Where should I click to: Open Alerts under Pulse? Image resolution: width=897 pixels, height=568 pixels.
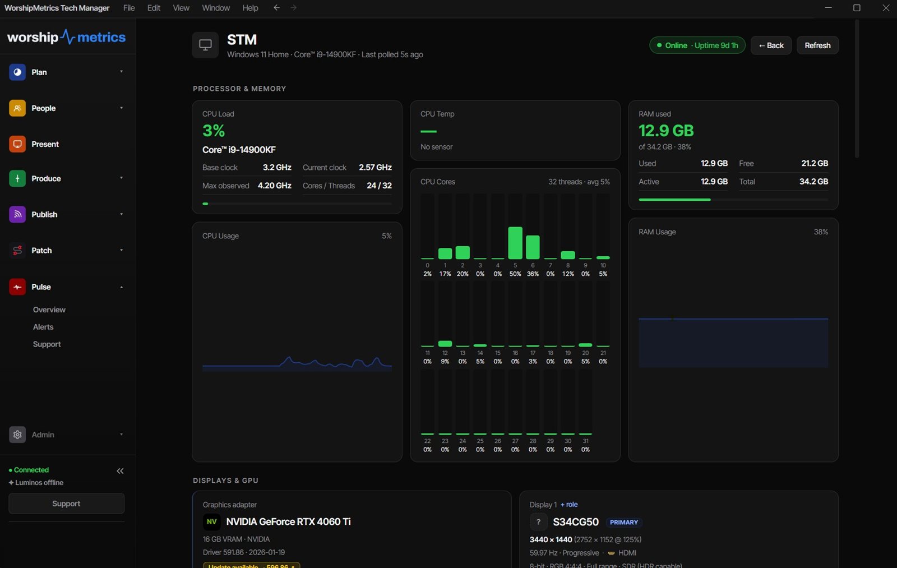[x=43, y=327]
